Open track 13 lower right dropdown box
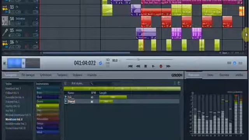 (35, 12)
